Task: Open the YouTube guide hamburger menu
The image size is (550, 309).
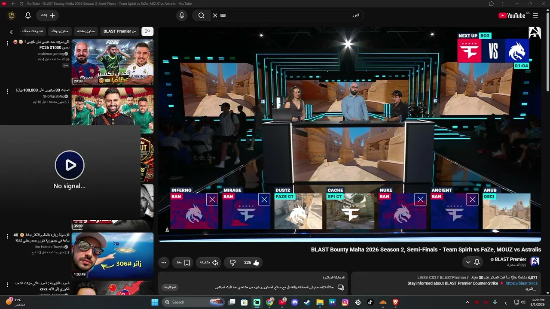Action: [535, 15]
